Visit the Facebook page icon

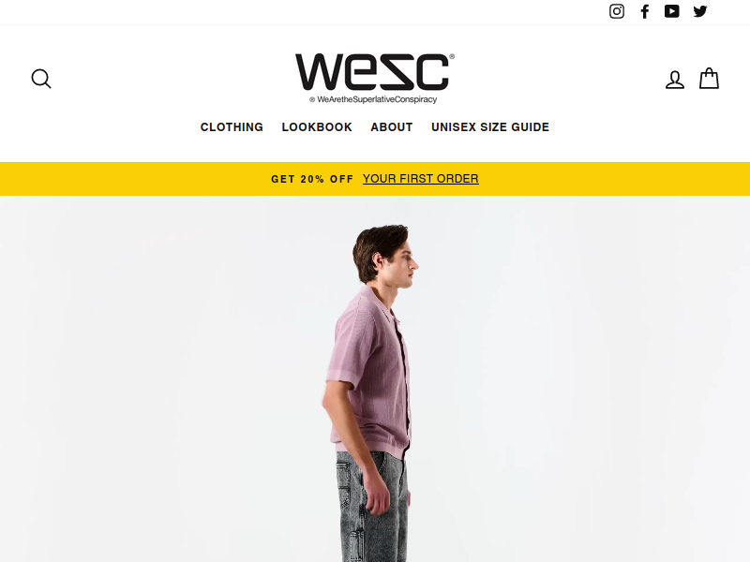645,11
